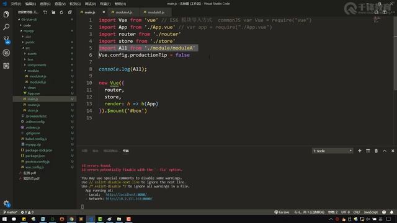Screen dimensions: 397x223
Task: Close the terminal panel
Action: pyautogui.click(x=393, y=151)
